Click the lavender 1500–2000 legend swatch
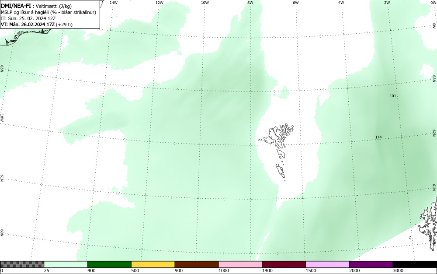The height and width of the screenshot is (274, 437). [x=327, y=264]
